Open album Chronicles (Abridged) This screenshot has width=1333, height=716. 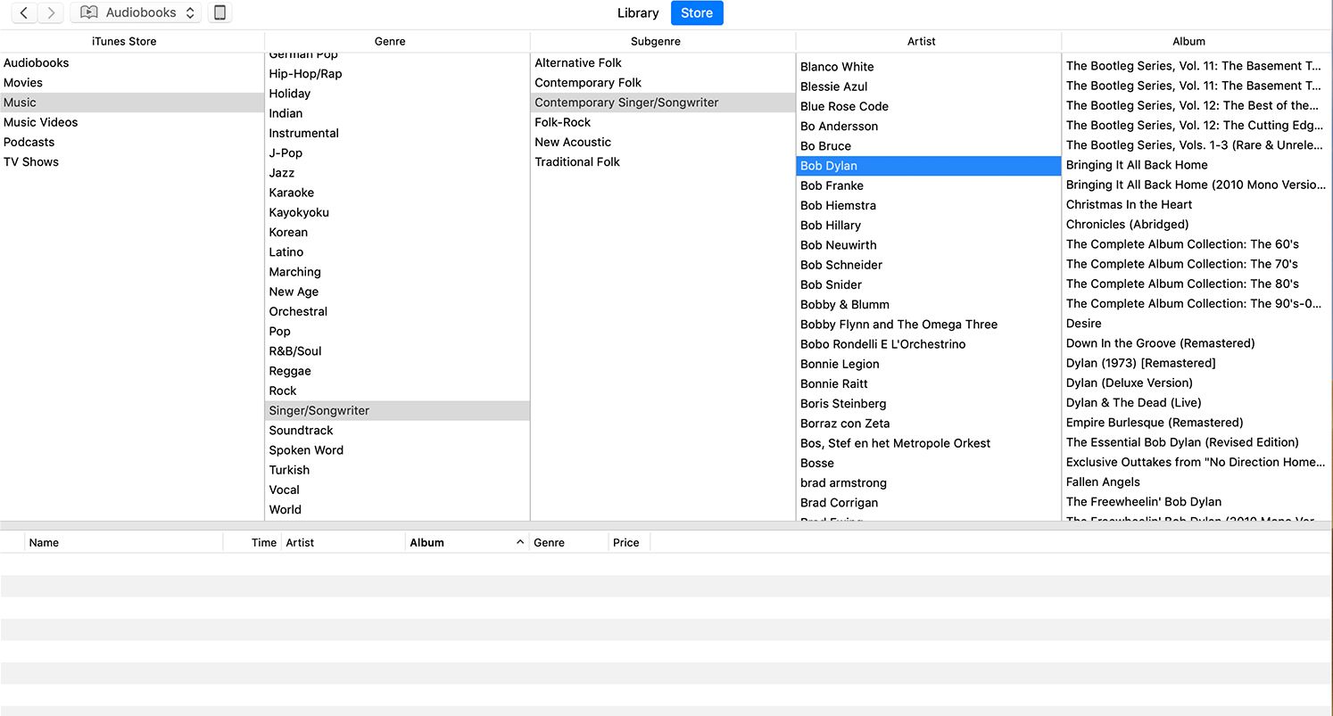coord(1195,225)
